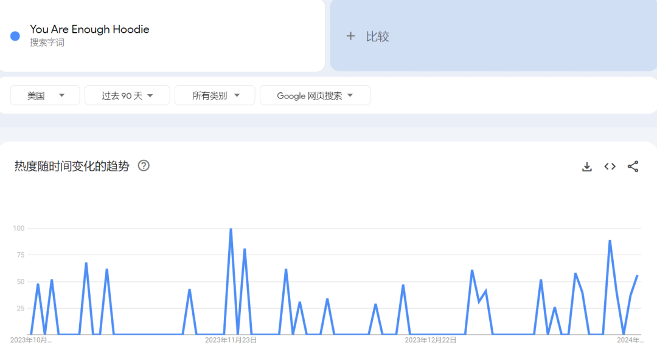
Task: Click the blue dot beside the search term
Action: pyautogui.click(x=15, y=36)
